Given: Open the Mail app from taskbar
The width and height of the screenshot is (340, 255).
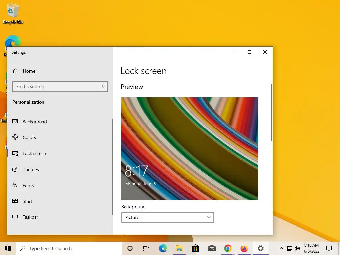Looking at the screenshot, I should [212, 248].
